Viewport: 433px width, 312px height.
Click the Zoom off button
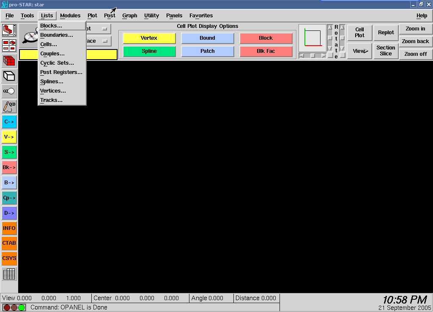pyautogui.click(x=415, y=54)
